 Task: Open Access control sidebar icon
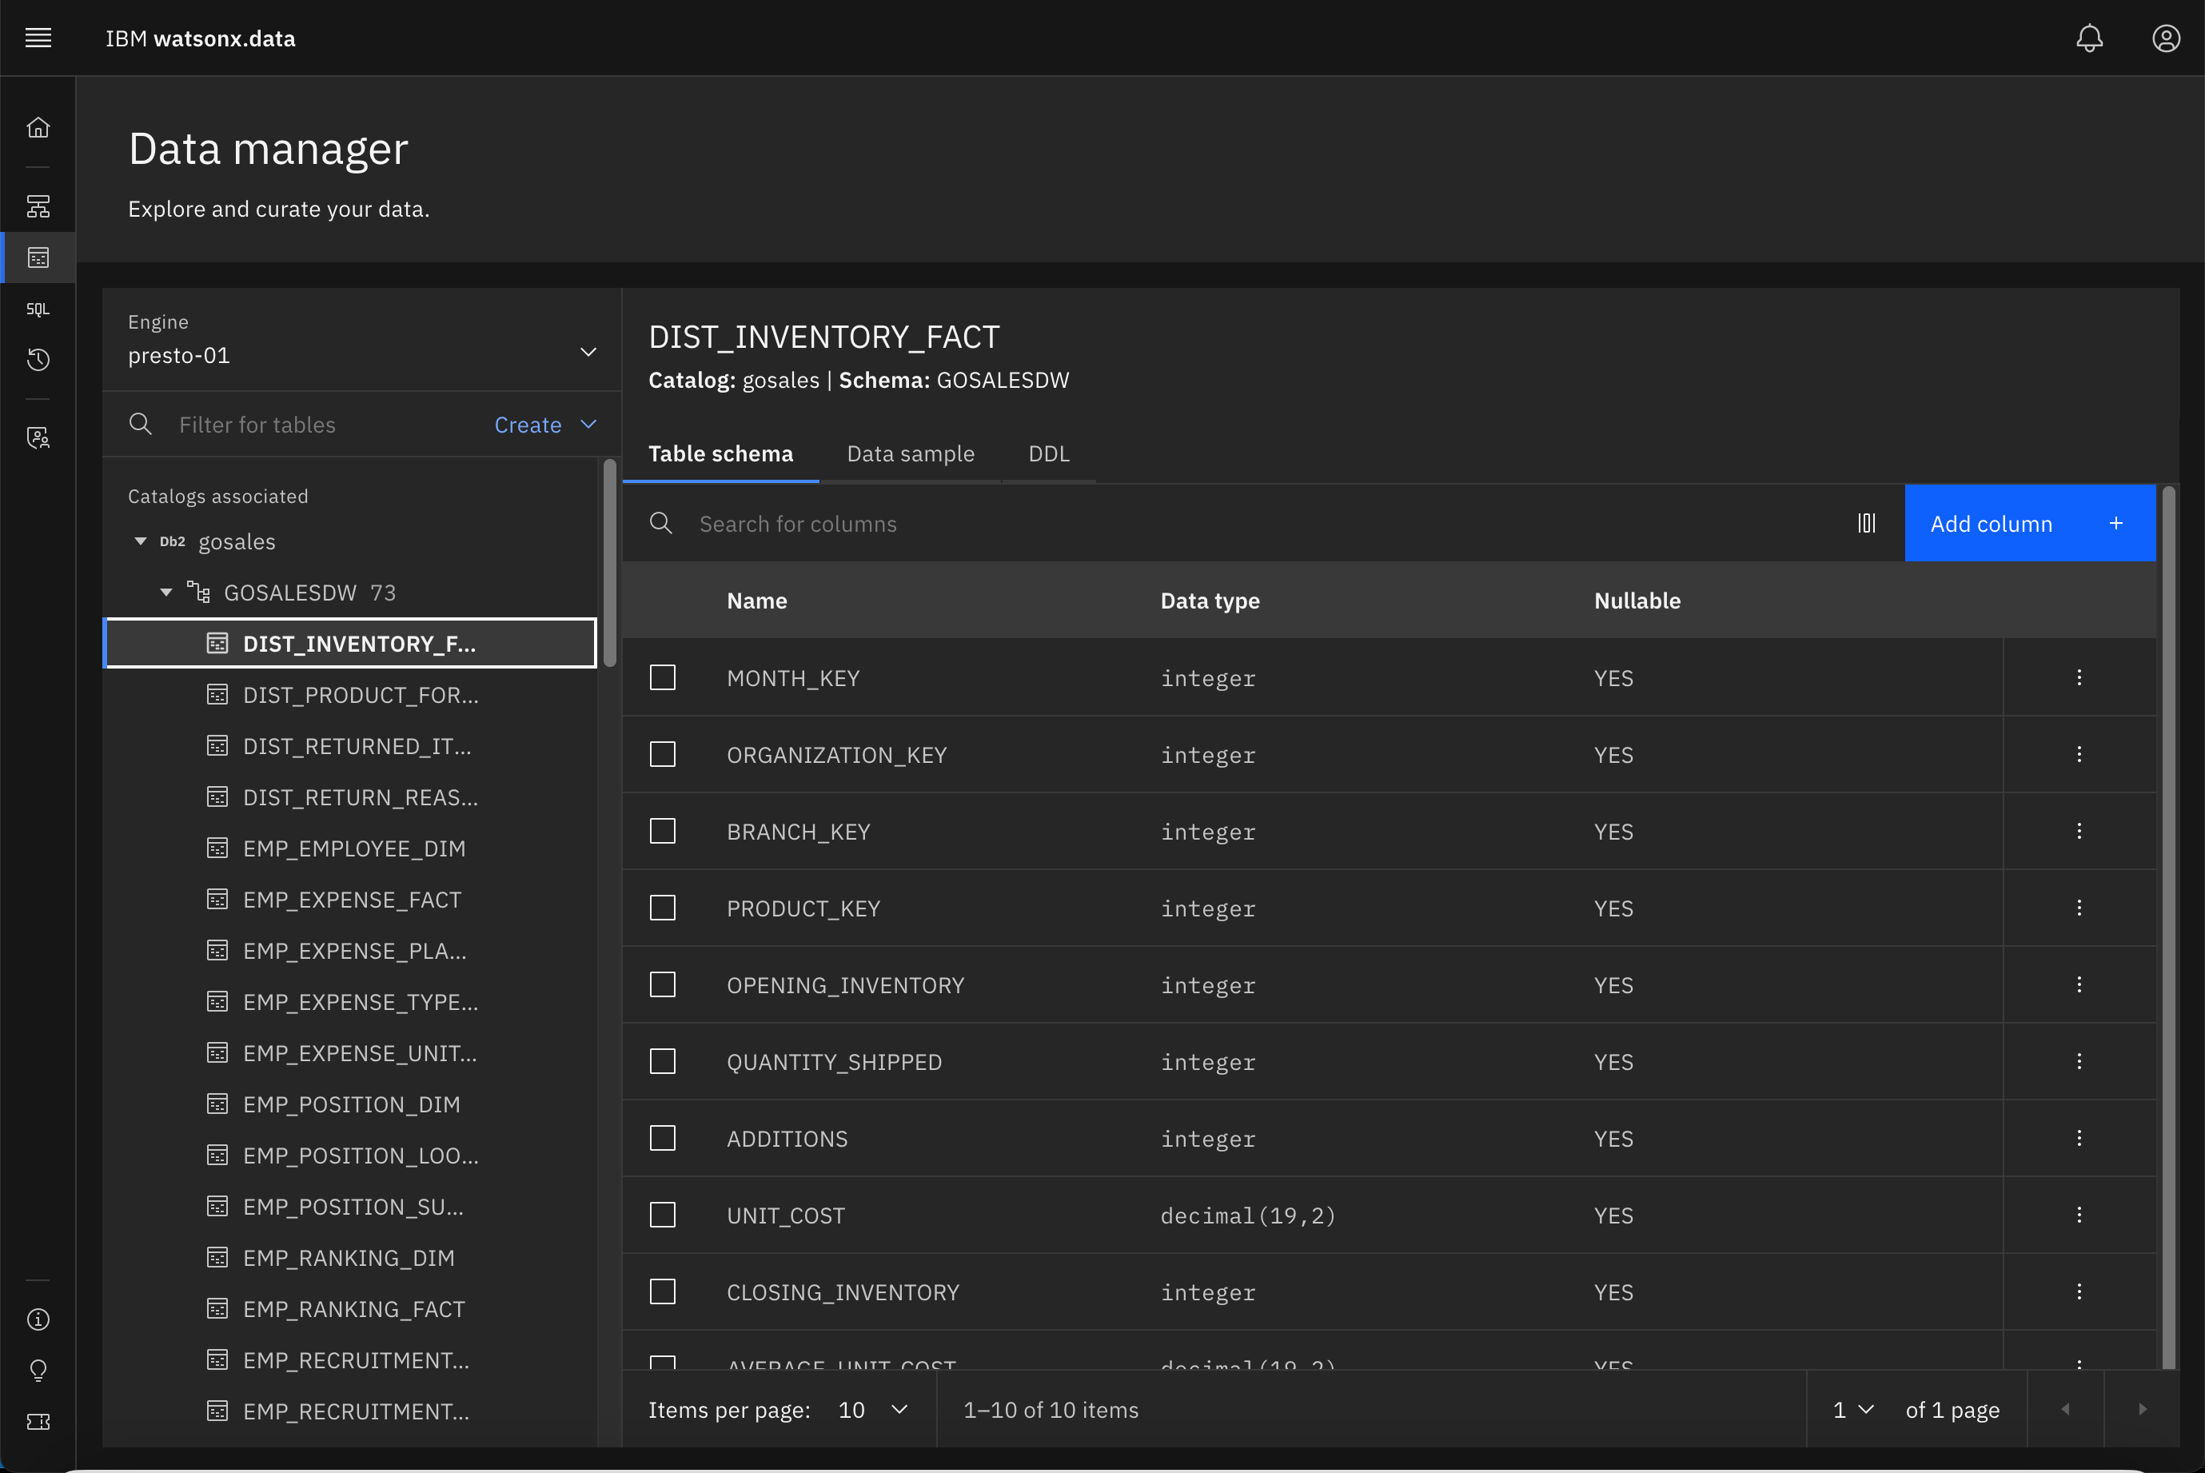[x=38, y=437]
